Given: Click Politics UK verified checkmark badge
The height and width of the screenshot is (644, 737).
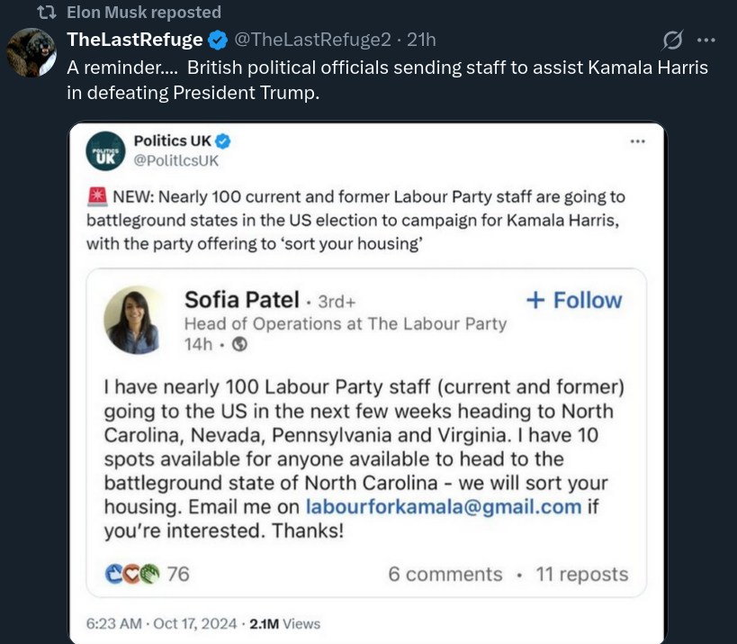Looking at the screenshot, I should coord(223,141).
